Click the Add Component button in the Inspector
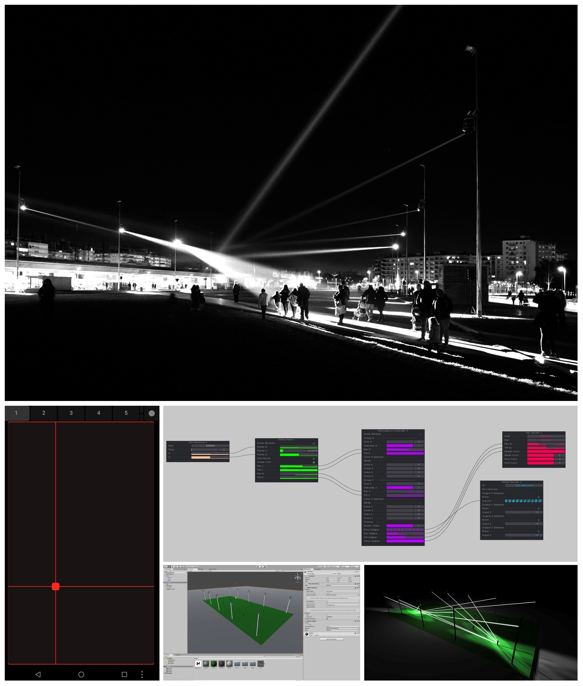 (332, 639)
